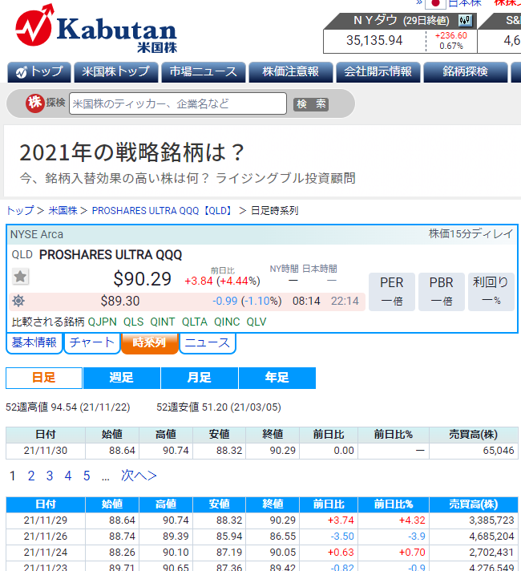Open compared ticker QINC

(227, 322)
